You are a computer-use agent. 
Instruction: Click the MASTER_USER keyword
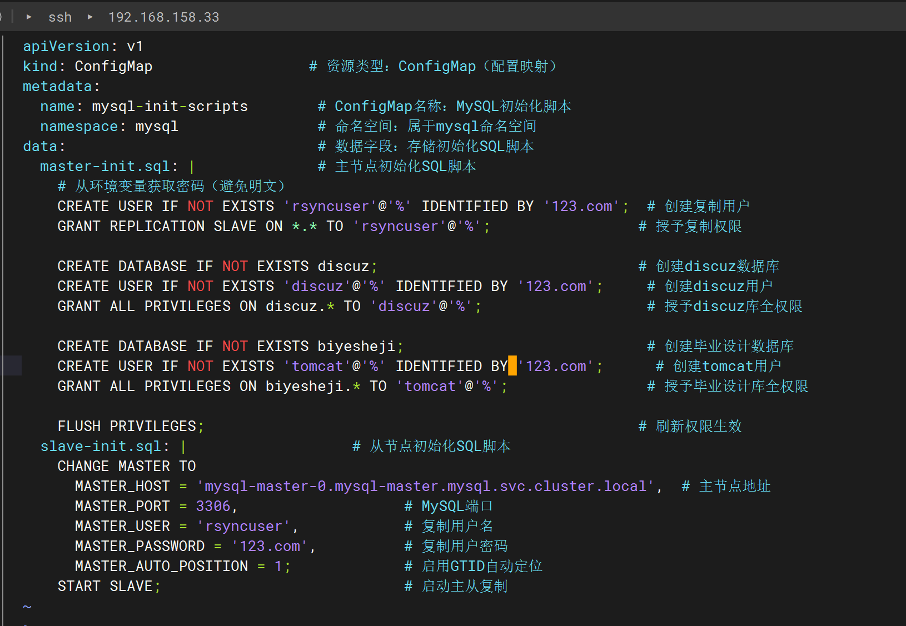pos(122,526)
